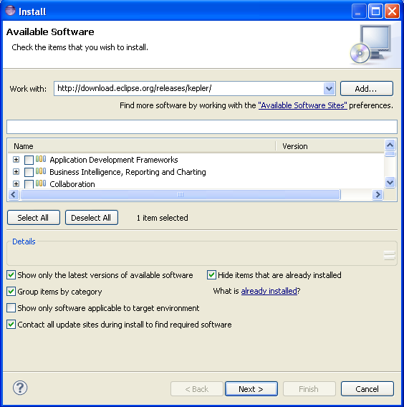
Task: Click the Details pane sash handle
Action: coord(389,255)
